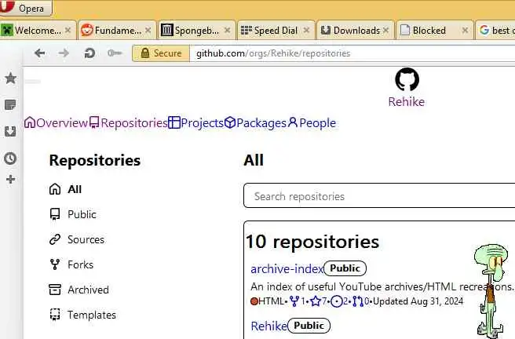Close the Downloads tab
This screenshot has height=339, width=515.
tap(386, 30)
